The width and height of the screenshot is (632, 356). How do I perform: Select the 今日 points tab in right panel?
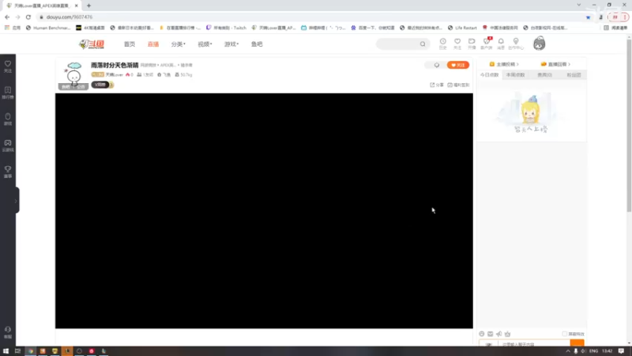point(489,74)
